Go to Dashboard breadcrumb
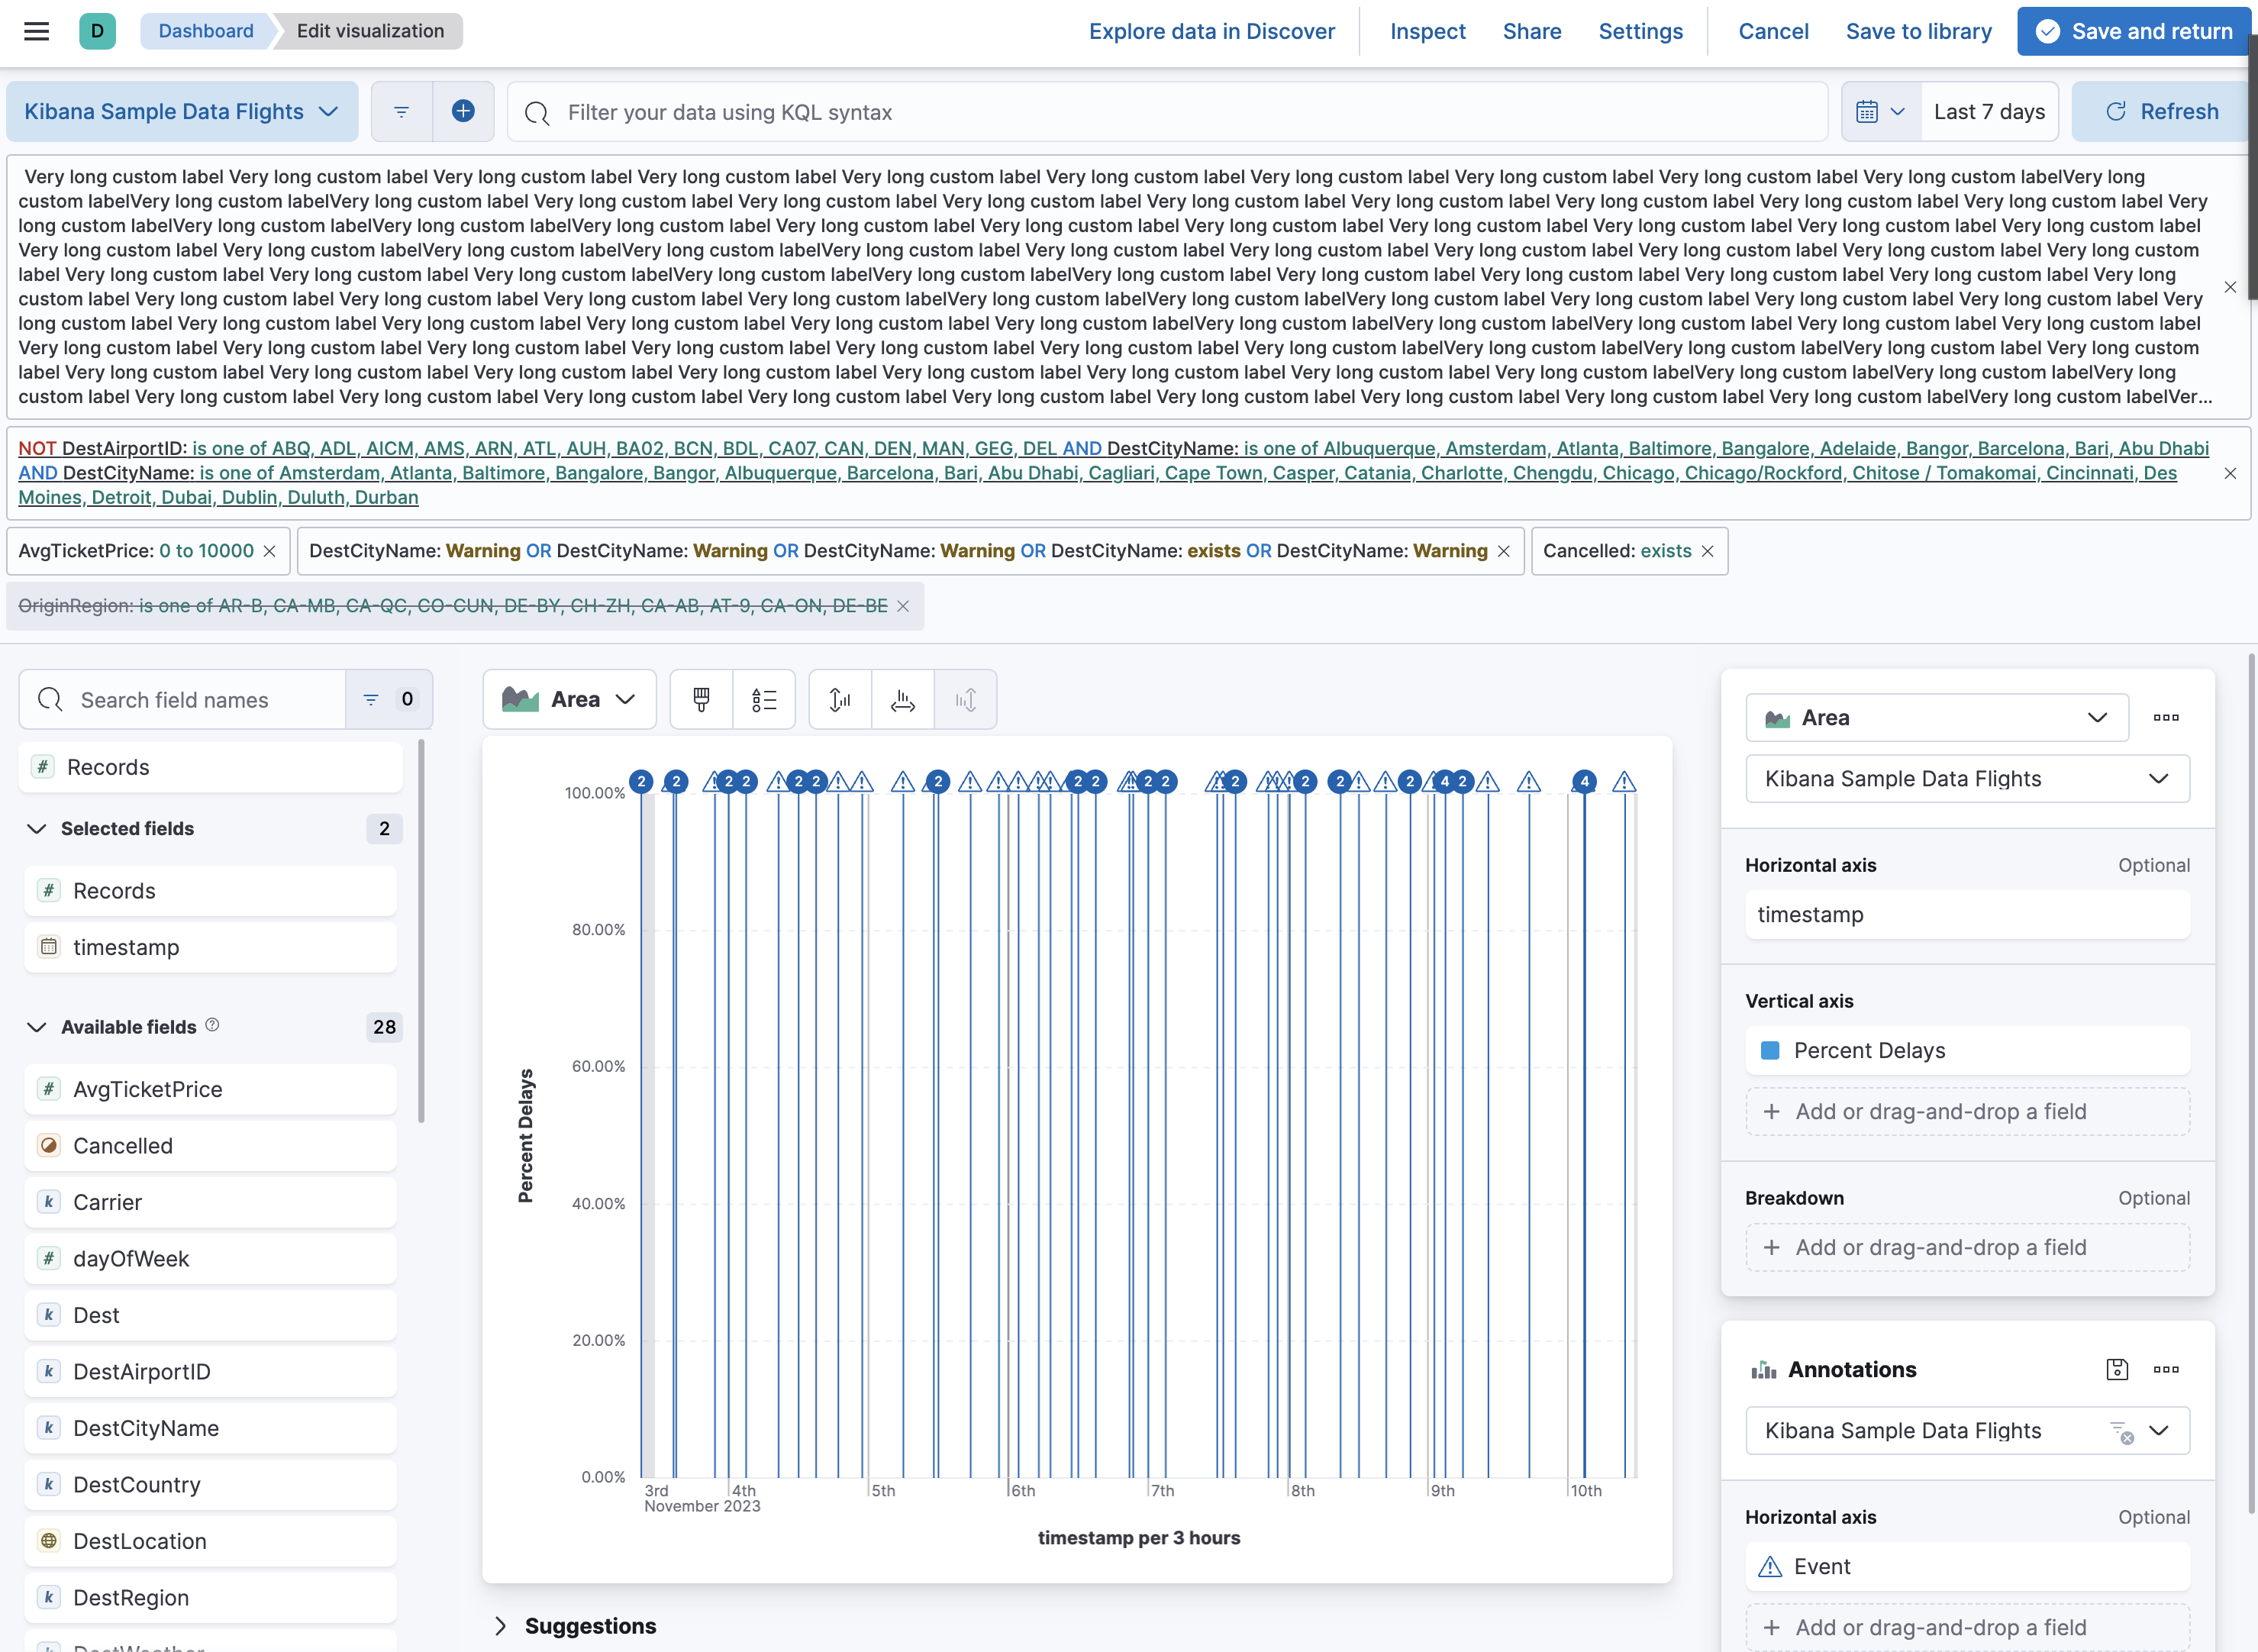This screenshot has width=2258, height=1652. [206, 31]
